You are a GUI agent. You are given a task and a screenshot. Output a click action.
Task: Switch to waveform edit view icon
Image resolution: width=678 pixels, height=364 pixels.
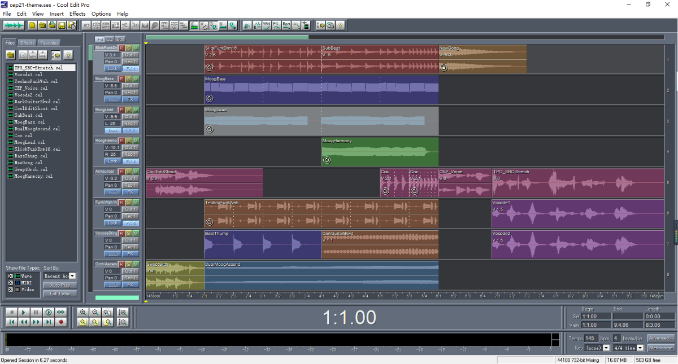pos(14,25)
